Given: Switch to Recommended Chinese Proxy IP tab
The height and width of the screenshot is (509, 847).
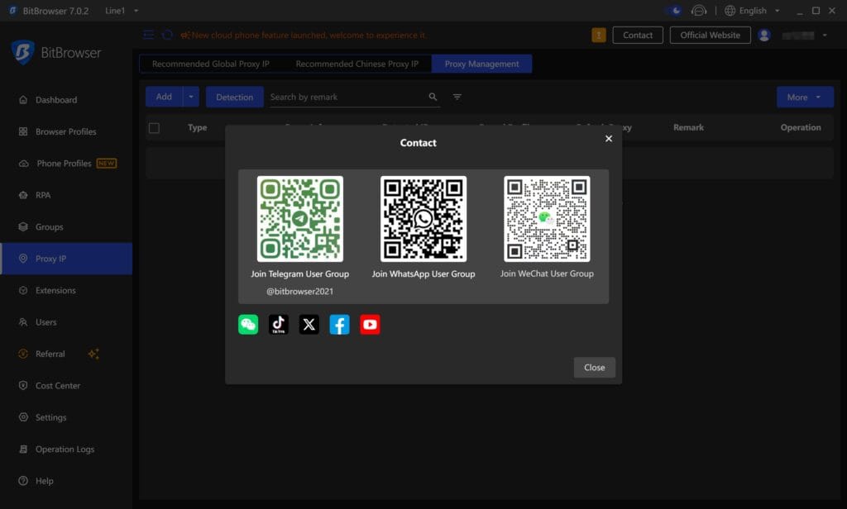Looking at the screenshot, I should 357,64.
